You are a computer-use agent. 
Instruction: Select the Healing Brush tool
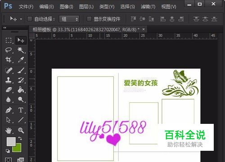coord(9,70)
